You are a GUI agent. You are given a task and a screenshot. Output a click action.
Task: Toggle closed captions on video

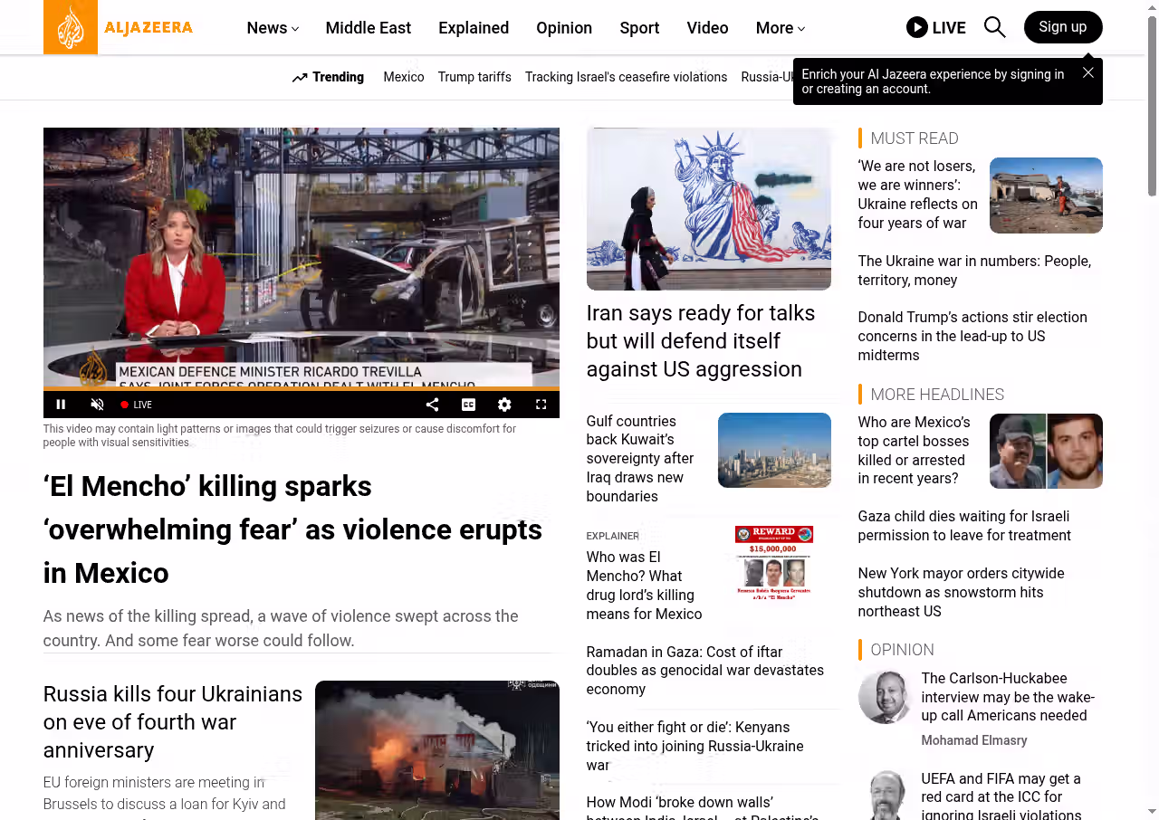(x=468, y=405)
